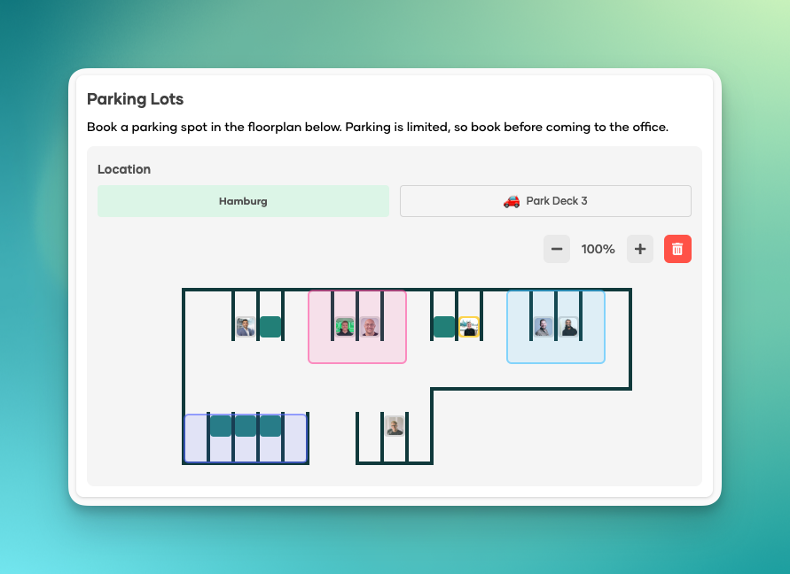Click the empty rightmost slot in purple zone
This screenshot has height=574, width=790.
[295, 438]
